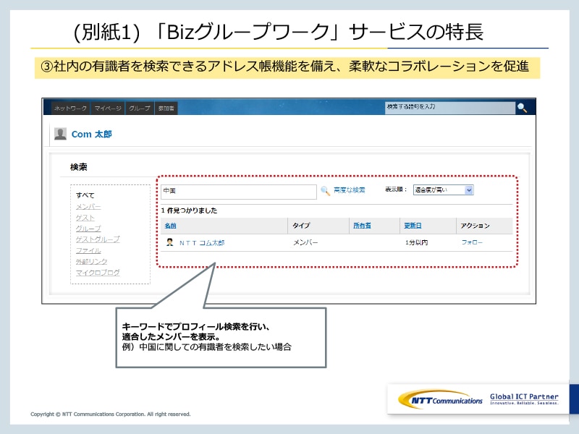
Task: Select すべて in search filter list
Action: point(85,195)
